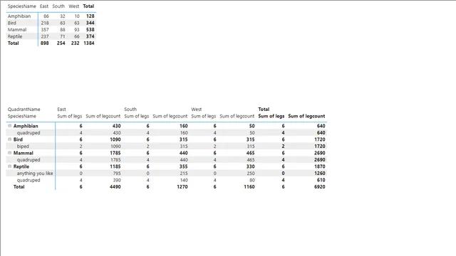
Task: Click Sum of legcount header under Total
Action: 306,116
